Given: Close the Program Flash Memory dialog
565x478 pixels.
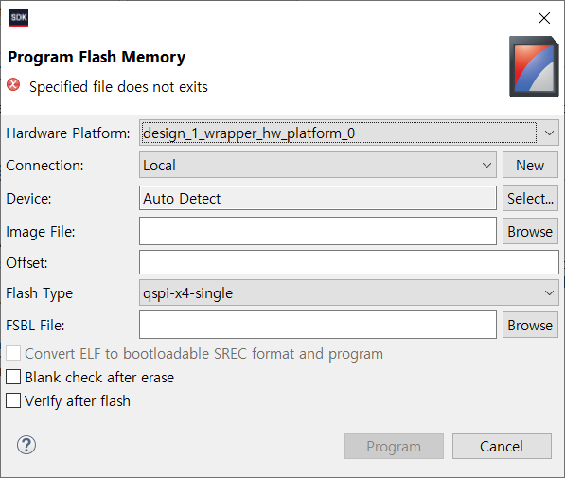Looking at the screenshot, I should tap(544, 18).
